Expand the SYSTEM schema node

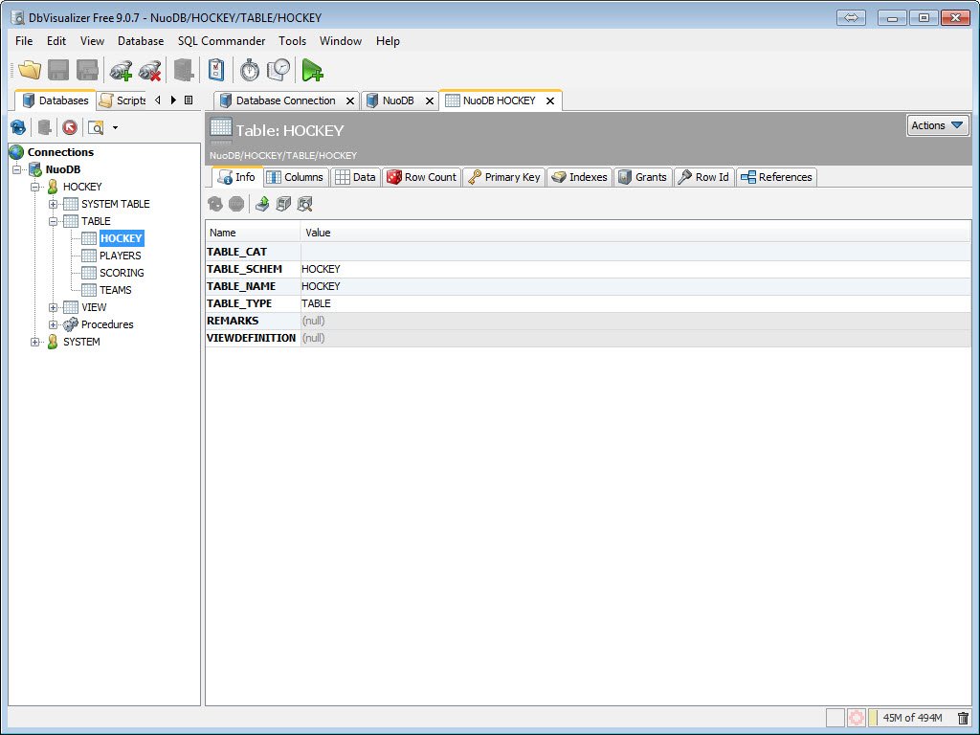pyautogui.click(x=35, y=342)
